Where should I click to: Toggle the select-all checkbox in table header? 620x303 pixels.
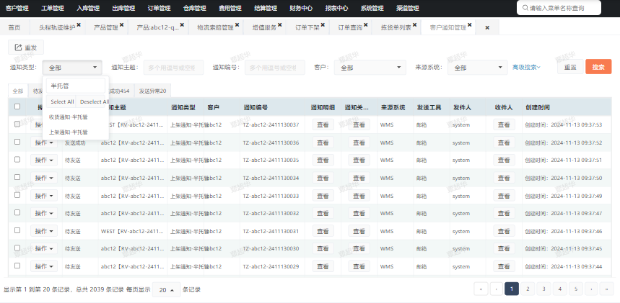tap(17, 106)
